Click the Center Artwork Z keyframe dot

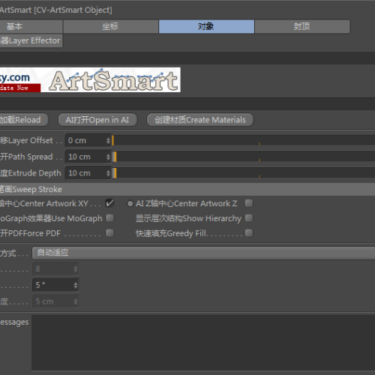(130, 203)
